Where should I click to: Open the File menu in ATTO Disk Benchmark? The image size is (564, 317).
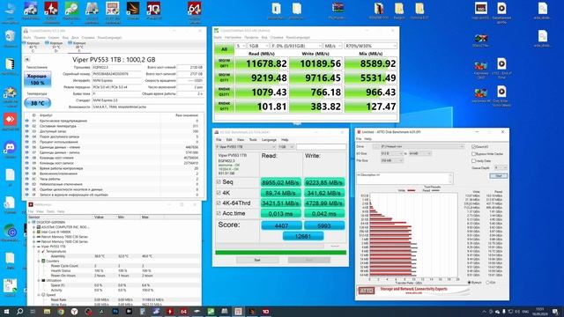[359, 139]
